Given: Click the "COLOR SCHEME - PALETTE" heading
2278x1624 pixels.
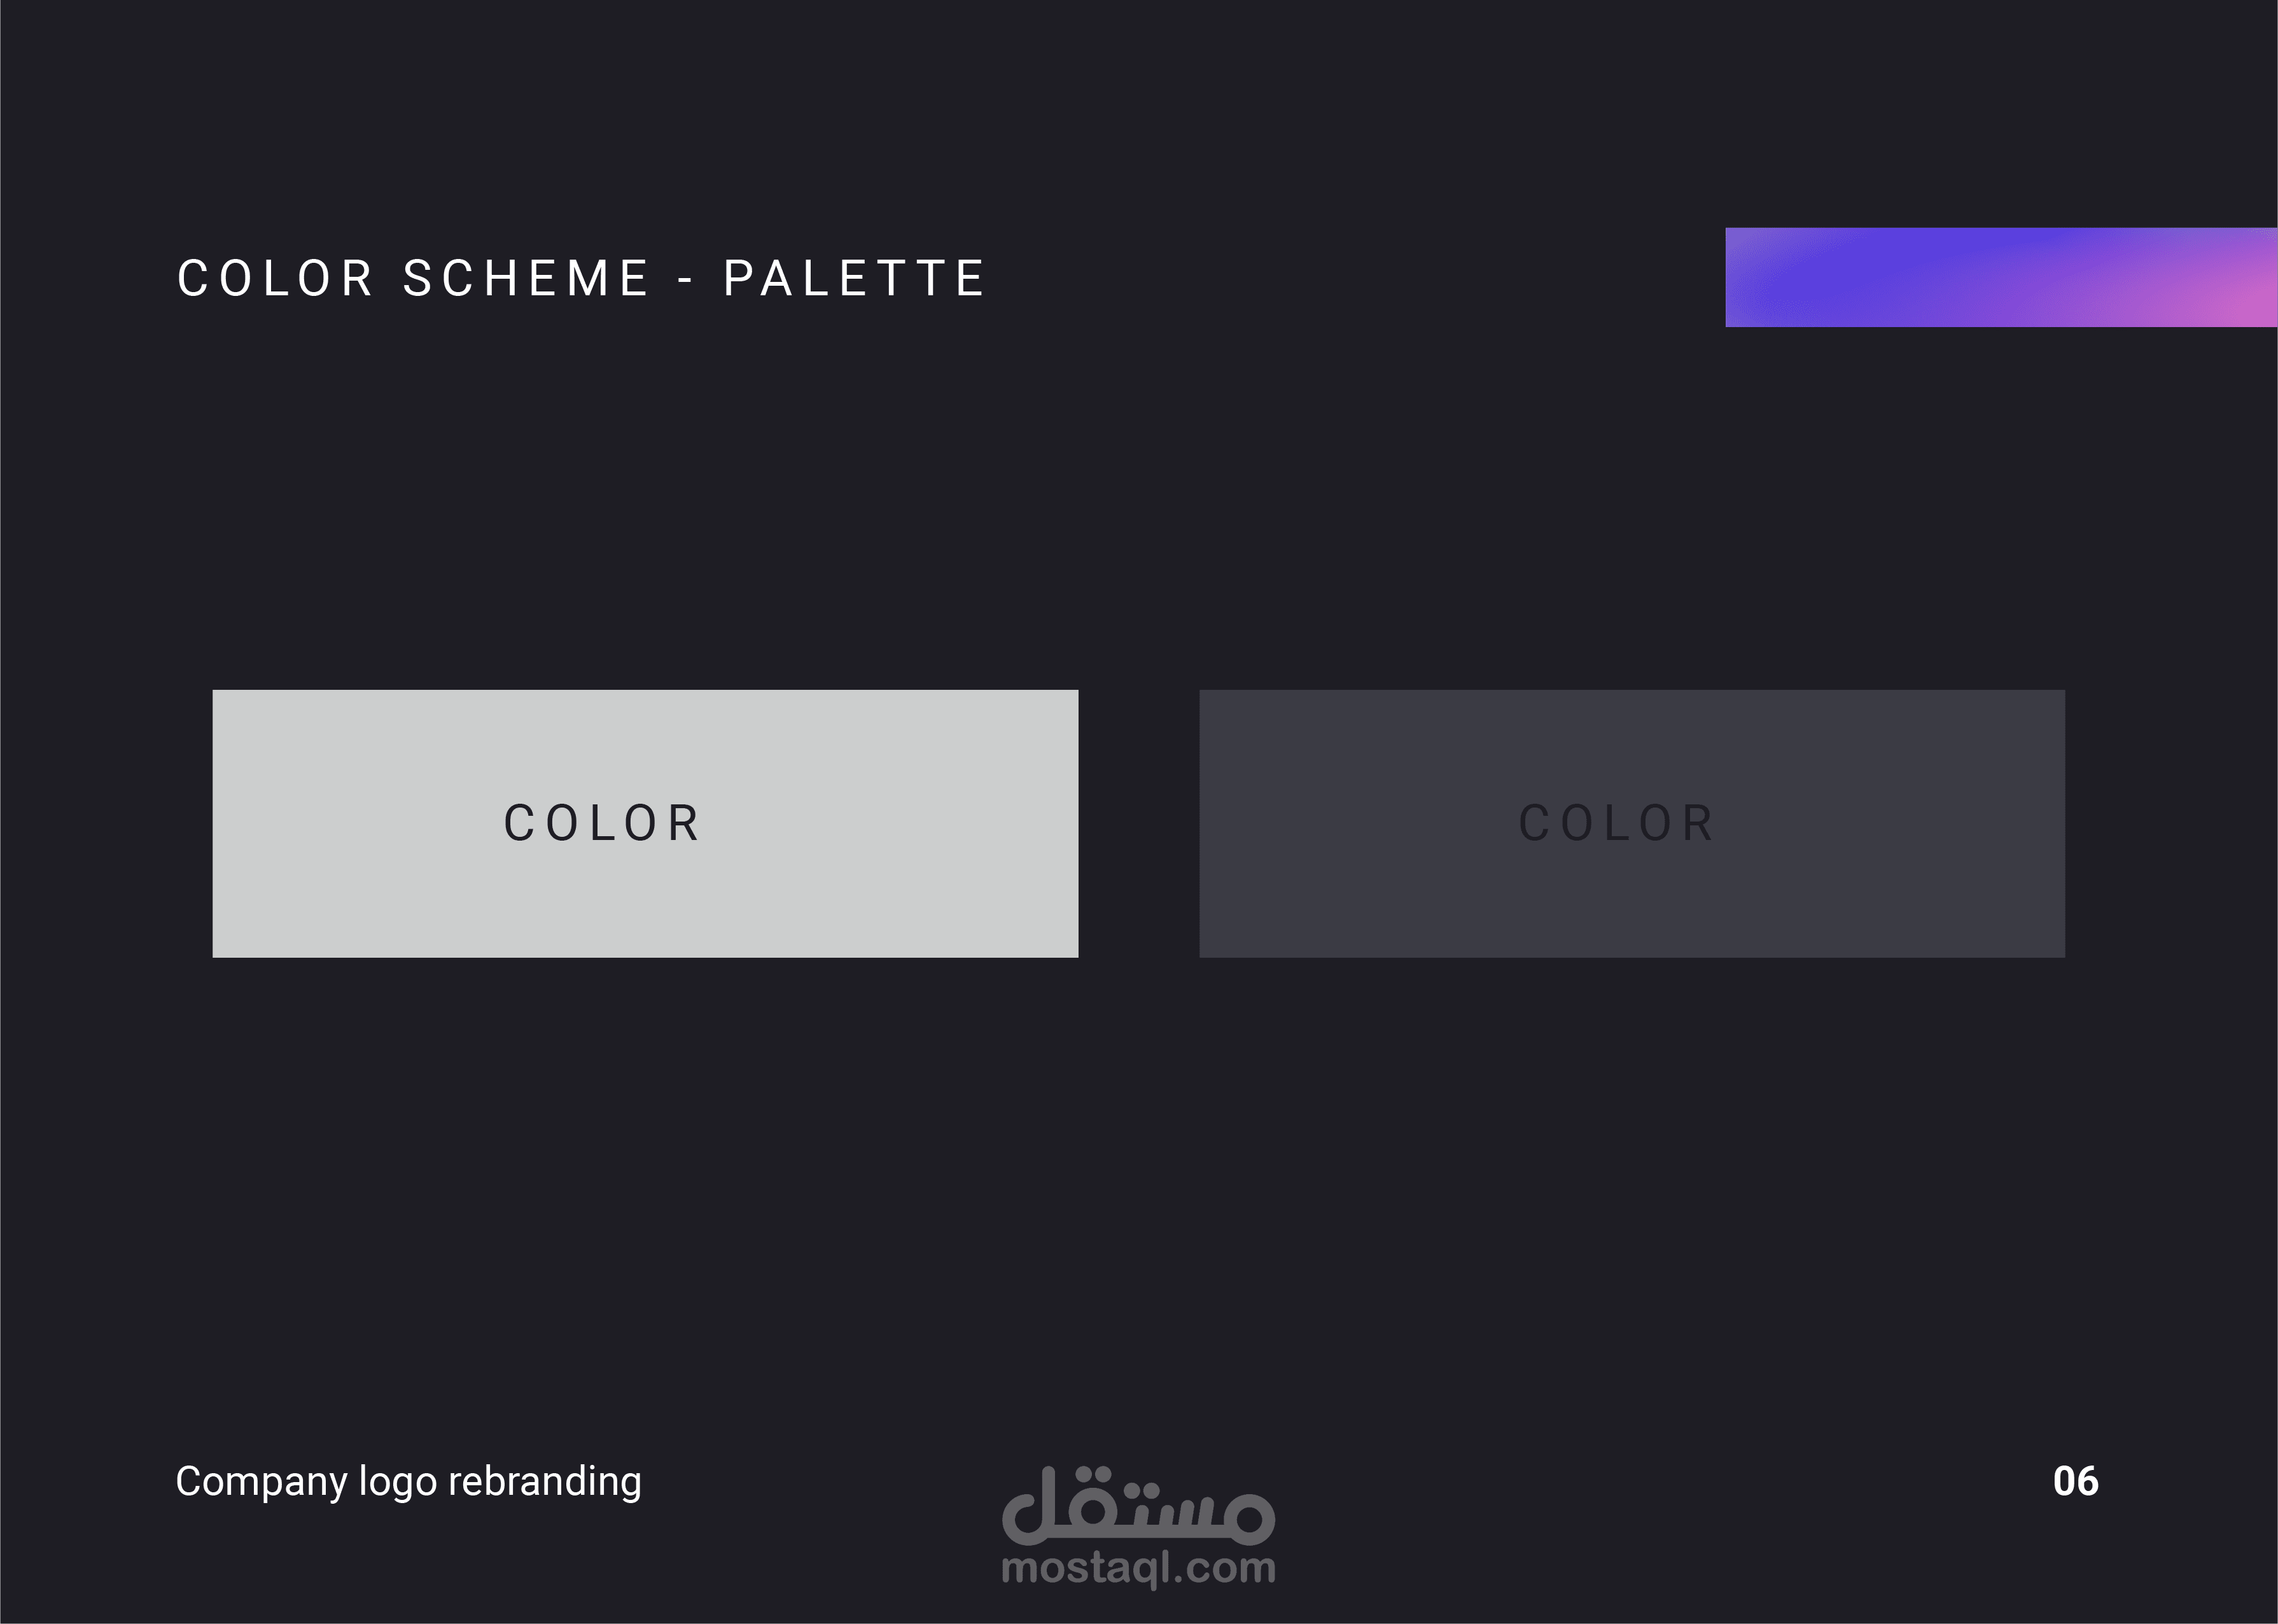Looking at the screenshot, I should click(581, 278).
